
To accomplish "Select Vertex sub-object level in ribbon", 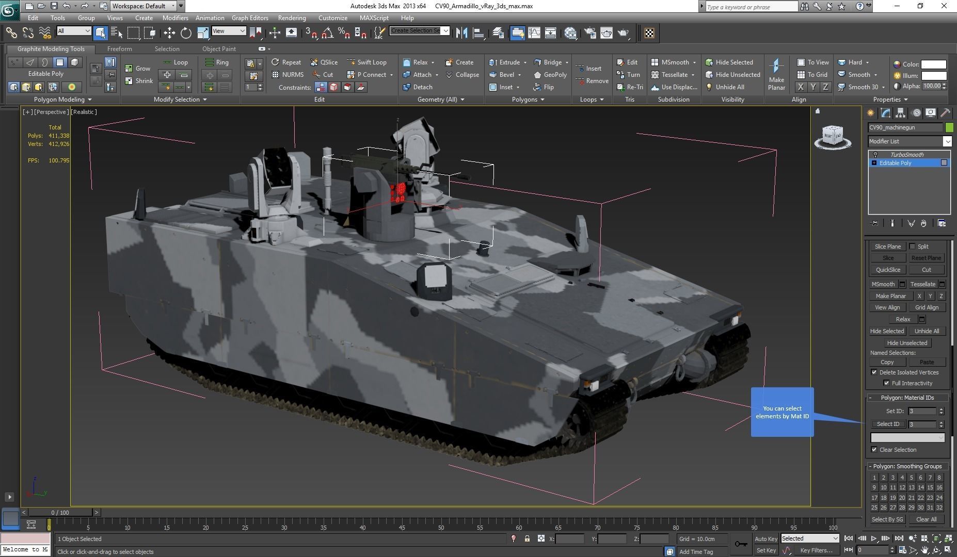I will (15, 62).
